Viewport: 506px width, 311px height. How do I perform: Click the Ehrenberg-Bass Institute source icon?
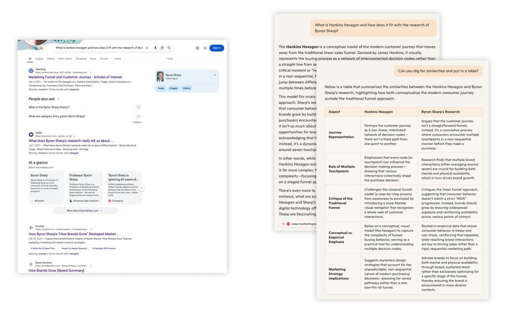[x=71, y=201]
